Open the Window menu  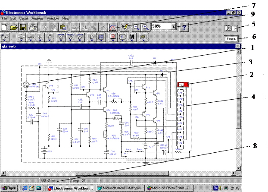pos(53,19)
